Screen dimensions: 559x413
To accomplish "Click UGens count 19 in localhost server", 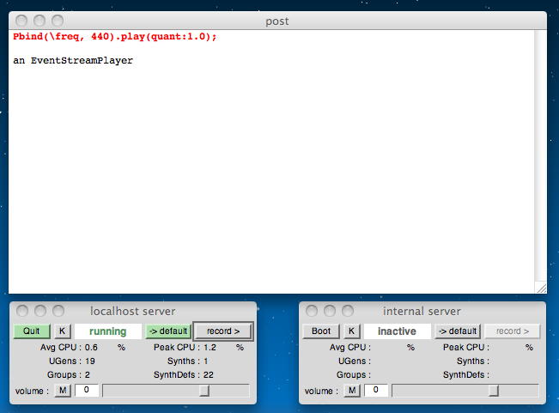I will point(90,361).
